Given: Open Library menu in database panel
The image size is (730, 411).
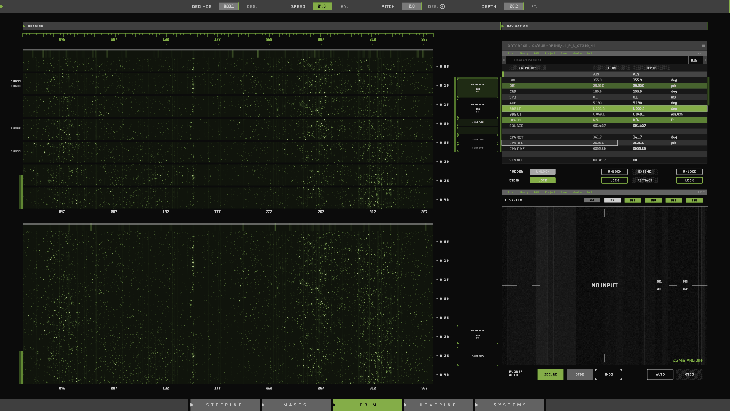Looking at the screenshot, I should pos(523,53).
